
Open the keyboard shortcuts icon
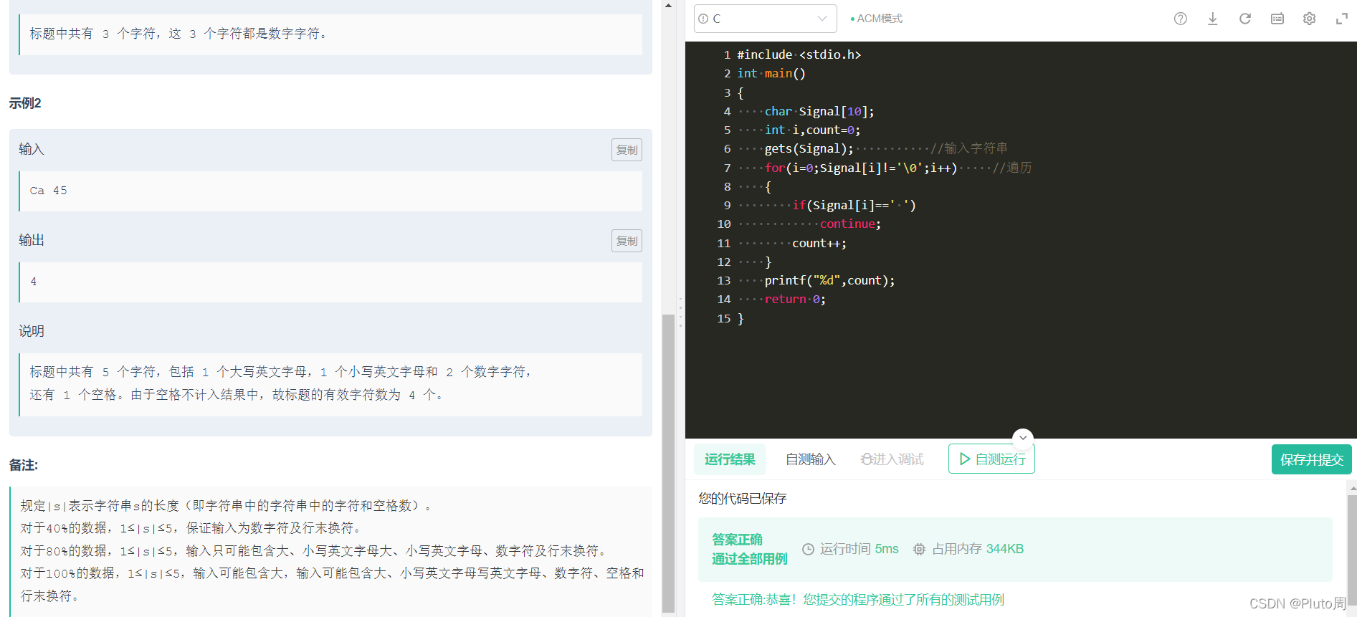click(1277, 19)
